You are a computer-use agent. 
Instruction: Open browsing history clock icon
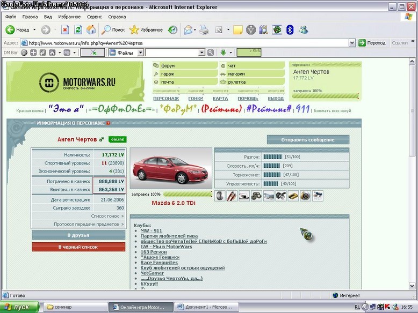coord(172,30)
